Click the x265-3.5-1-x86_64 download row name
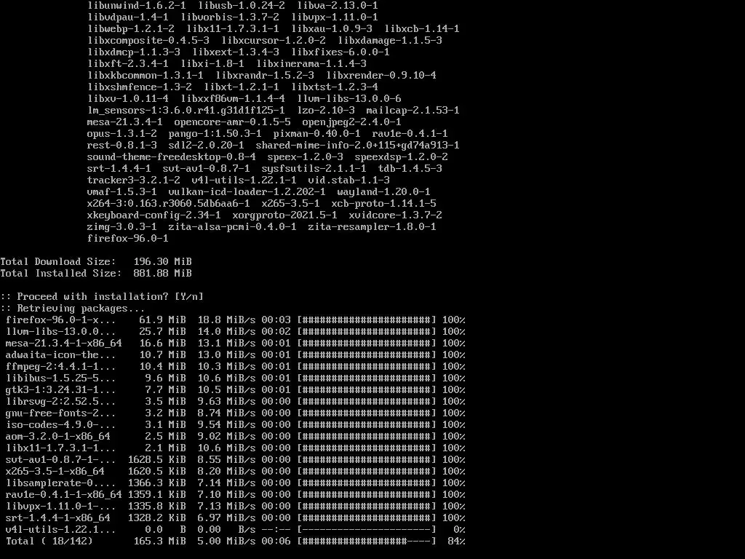 click(x=55, y=471)
